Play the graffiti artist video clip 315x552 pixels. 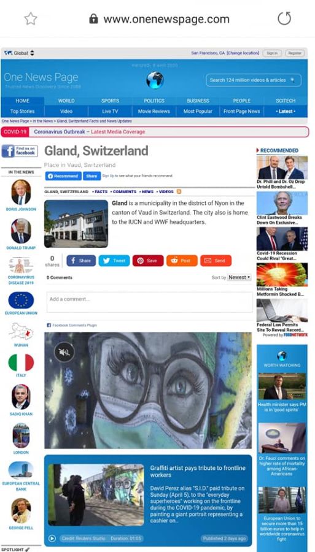point(52,539)
